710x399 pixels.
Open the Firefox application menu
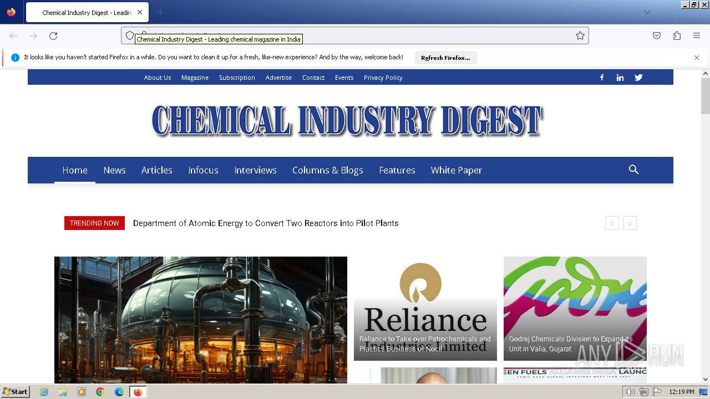tap(697, 35)
